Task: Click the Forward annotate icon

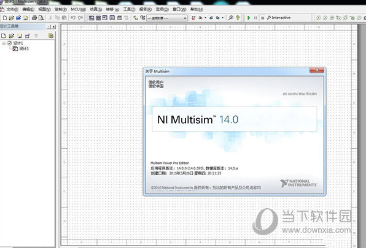Action: [x=218, y=18]
